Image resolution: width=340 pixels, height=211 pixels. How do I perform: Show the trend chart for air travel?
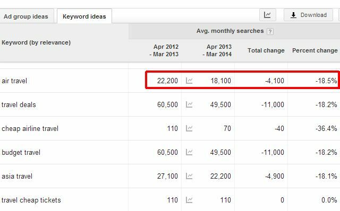coord(189,81)
